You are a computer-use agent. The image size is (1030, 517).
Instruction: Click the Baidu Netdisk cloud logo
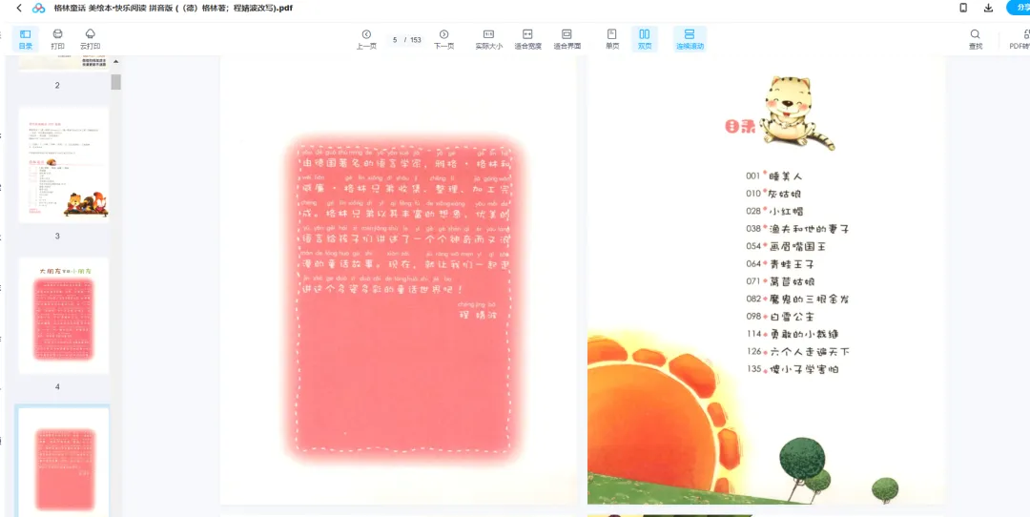click(x=39, y=8)
